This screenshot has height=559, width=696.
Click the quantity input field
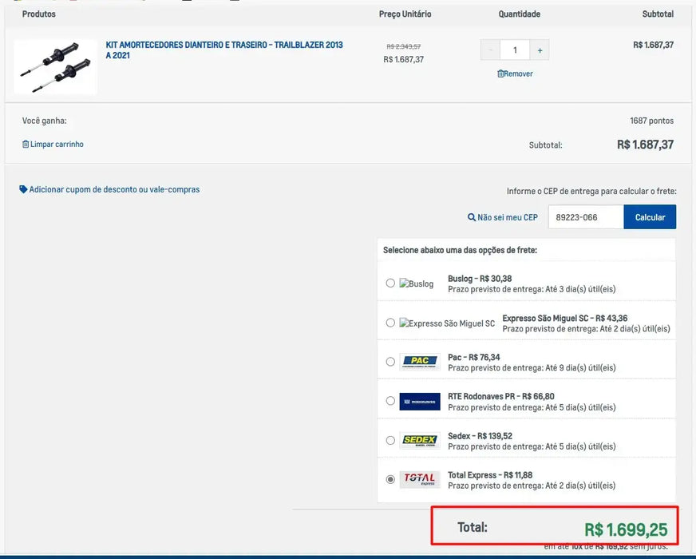515,50
